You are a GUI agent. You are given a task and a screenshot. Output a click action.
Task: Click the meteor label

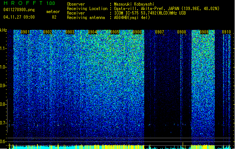[x=53, y=12]
